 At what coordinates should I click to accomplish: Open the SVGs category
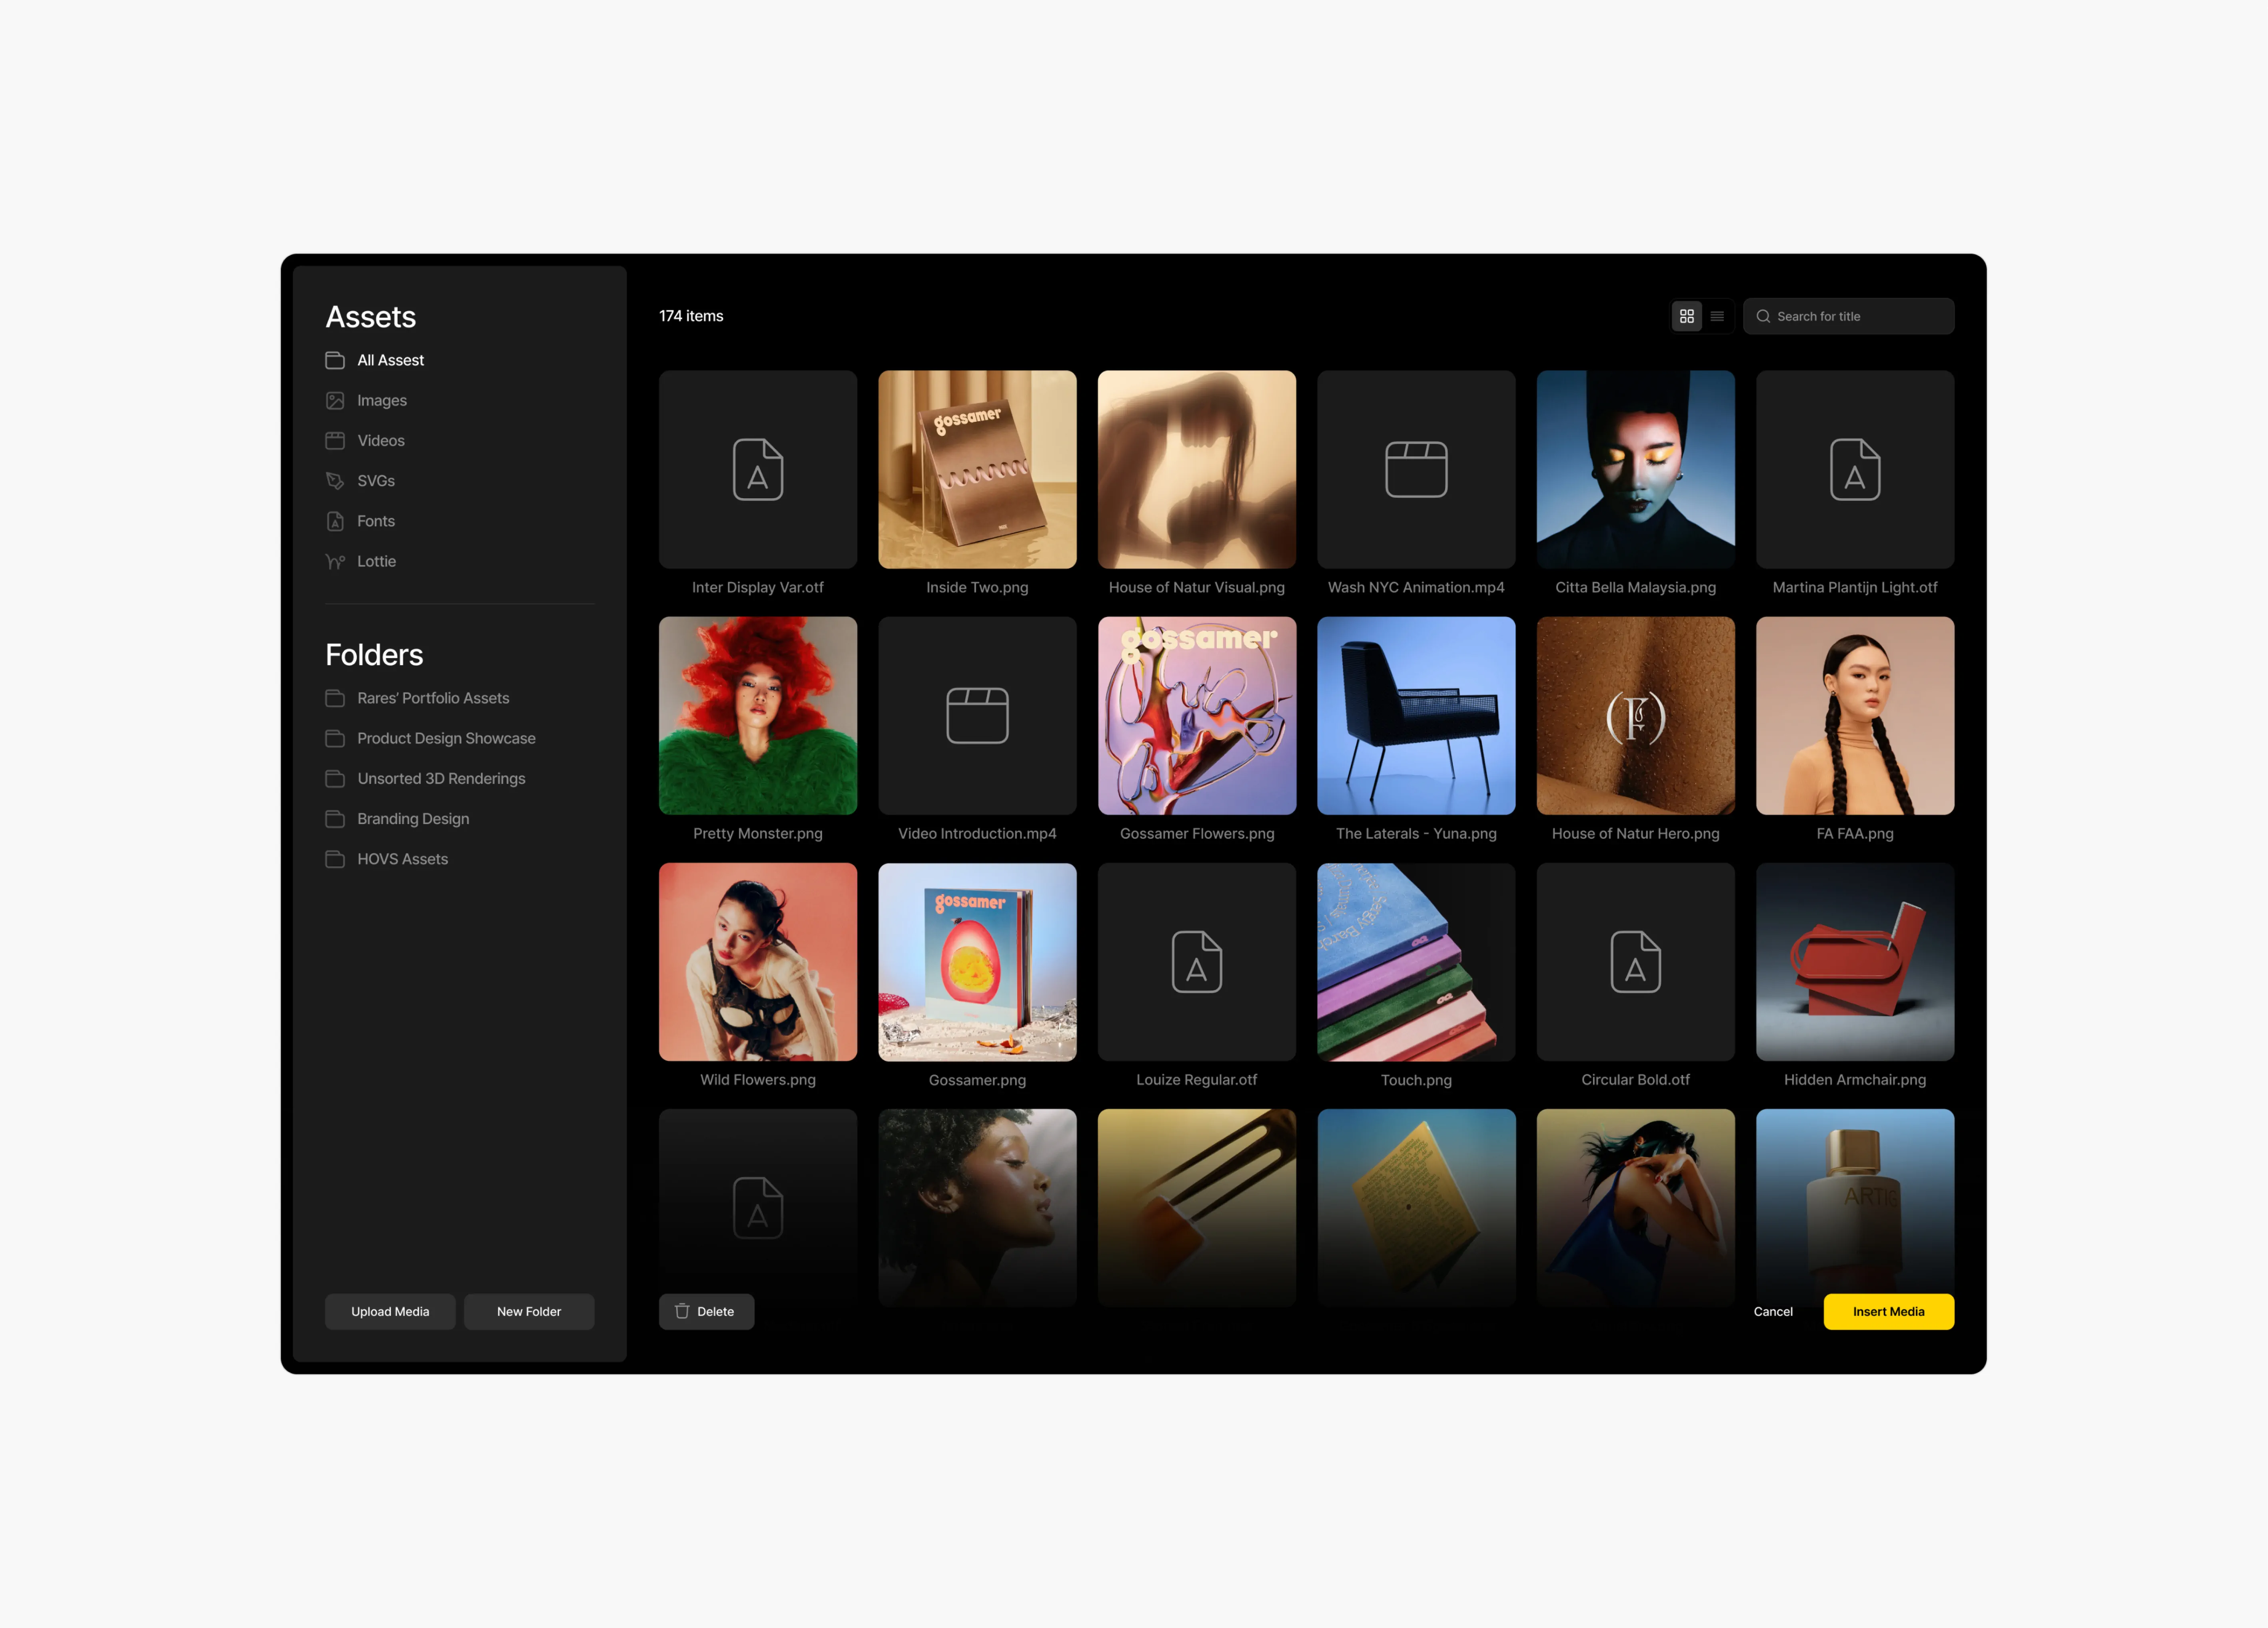click(x=375, y=481)
